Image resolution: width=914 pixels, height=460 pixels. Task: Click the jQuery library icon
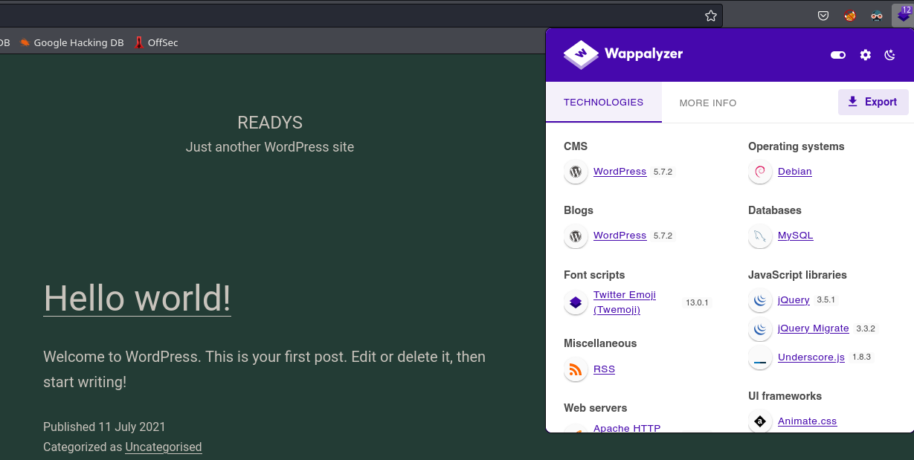[759, 300]
